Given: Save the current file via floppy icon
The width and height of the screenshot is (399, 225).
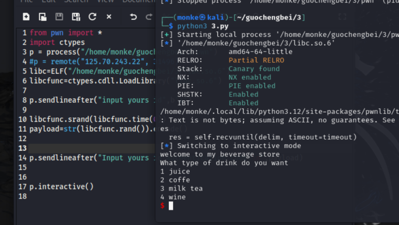Looking at the screenshot, I should [59, 17].
